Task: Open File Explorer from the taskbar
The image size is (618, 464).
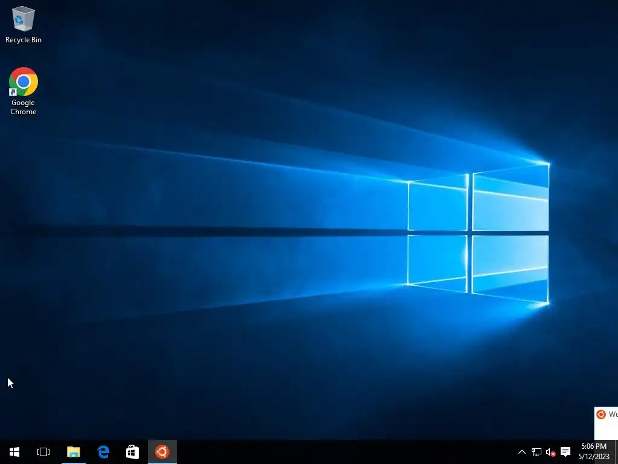Action: [x=73, y=452]
